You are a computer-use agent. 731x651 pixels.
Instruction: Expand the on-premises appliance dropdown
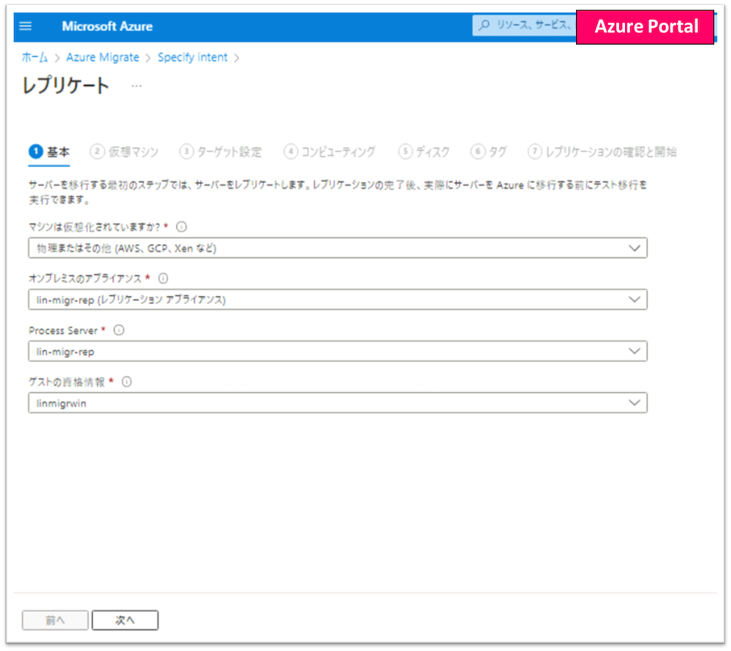coord(338,300)
